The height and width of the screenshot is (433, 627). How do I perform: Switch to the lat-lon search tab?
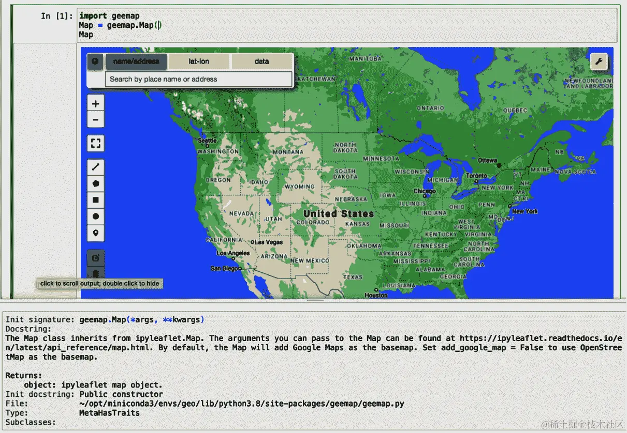click(199, 61)
